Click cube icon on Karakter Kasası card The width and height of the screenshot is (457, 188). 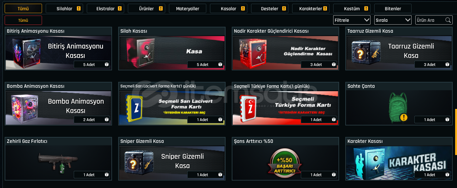[447, 175]
